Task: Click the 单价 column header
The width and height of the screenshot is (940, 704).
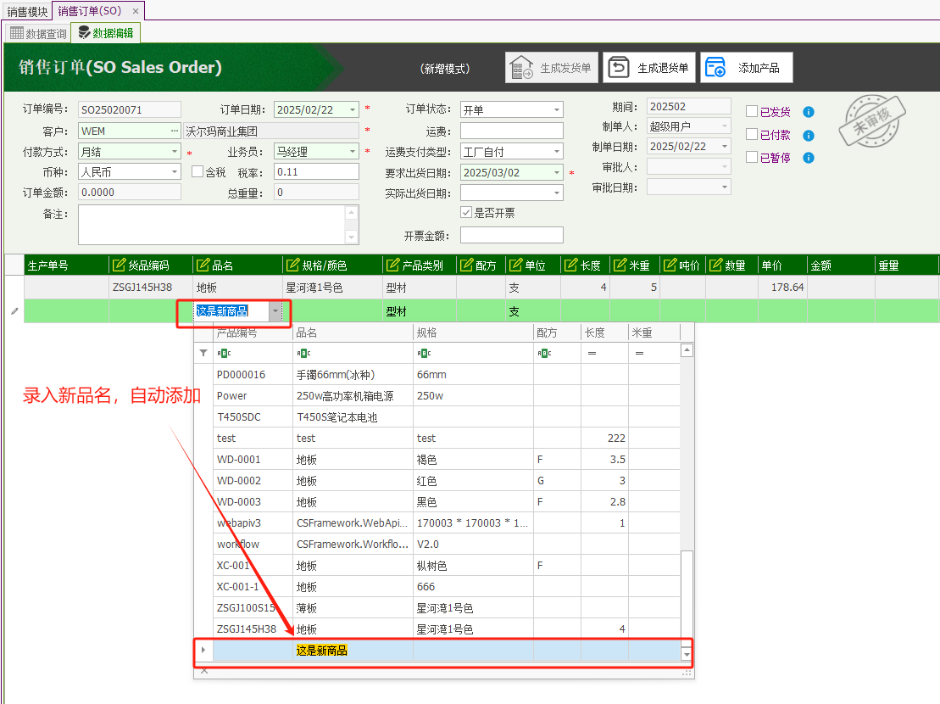Action: click(x=782, y=265)
